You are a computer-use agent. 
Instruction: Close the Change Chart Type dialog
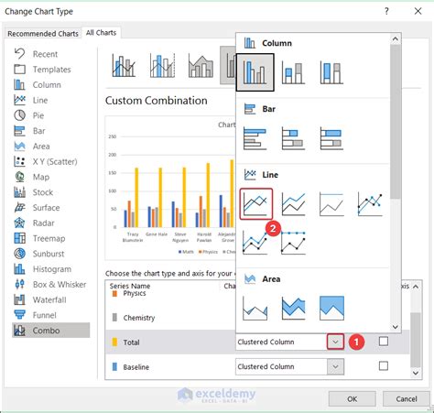418,11
